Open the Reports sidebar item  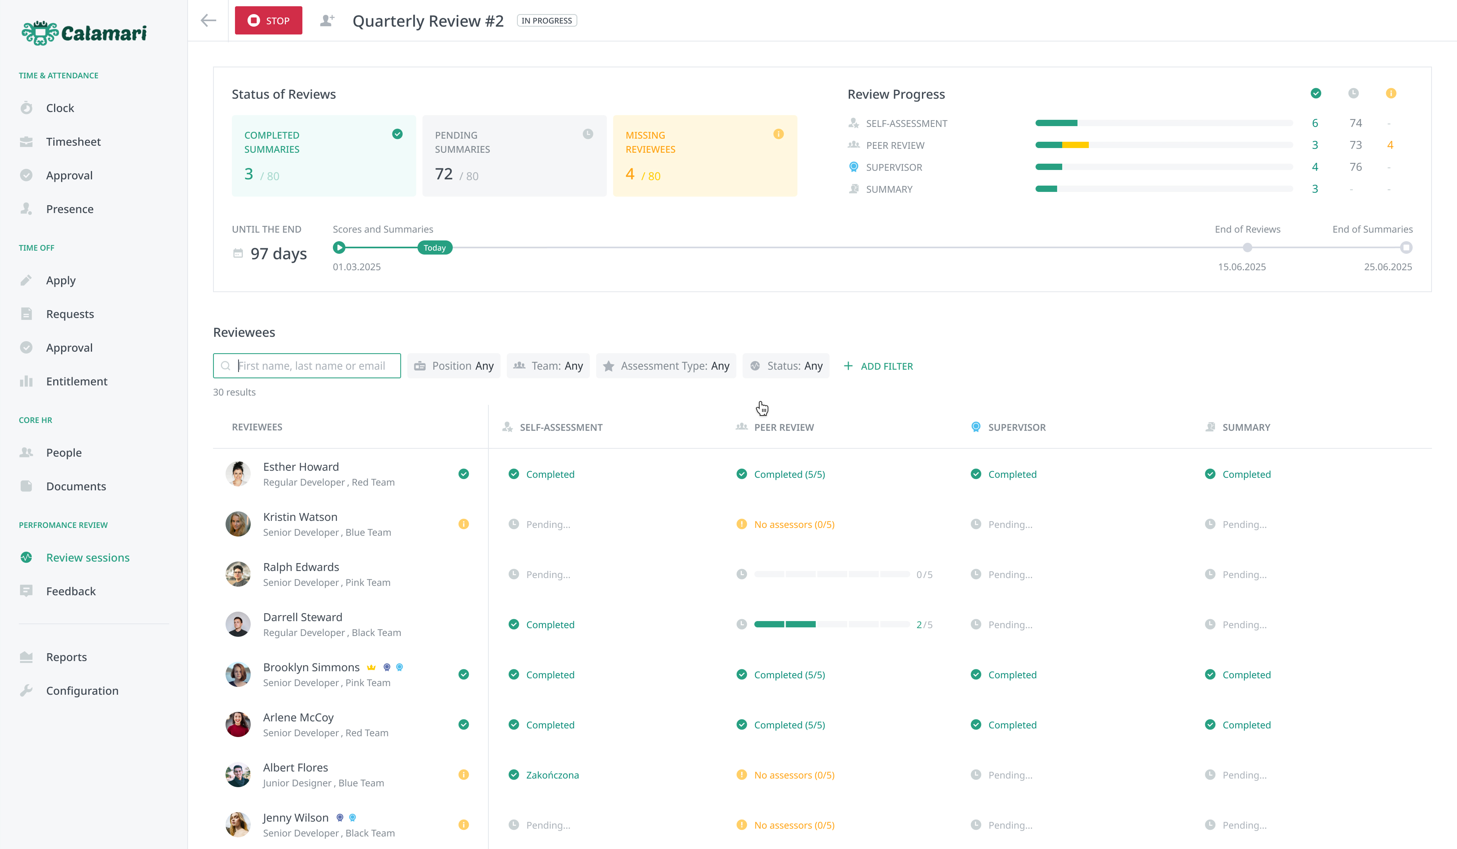click(x=67, y=657)
